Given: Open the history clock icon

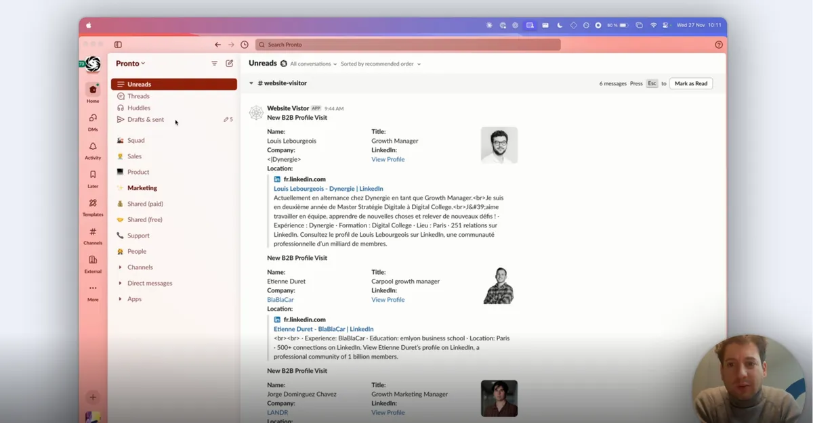Looking at the screenshot, I should pyautogui.click(x=245, y=45).
